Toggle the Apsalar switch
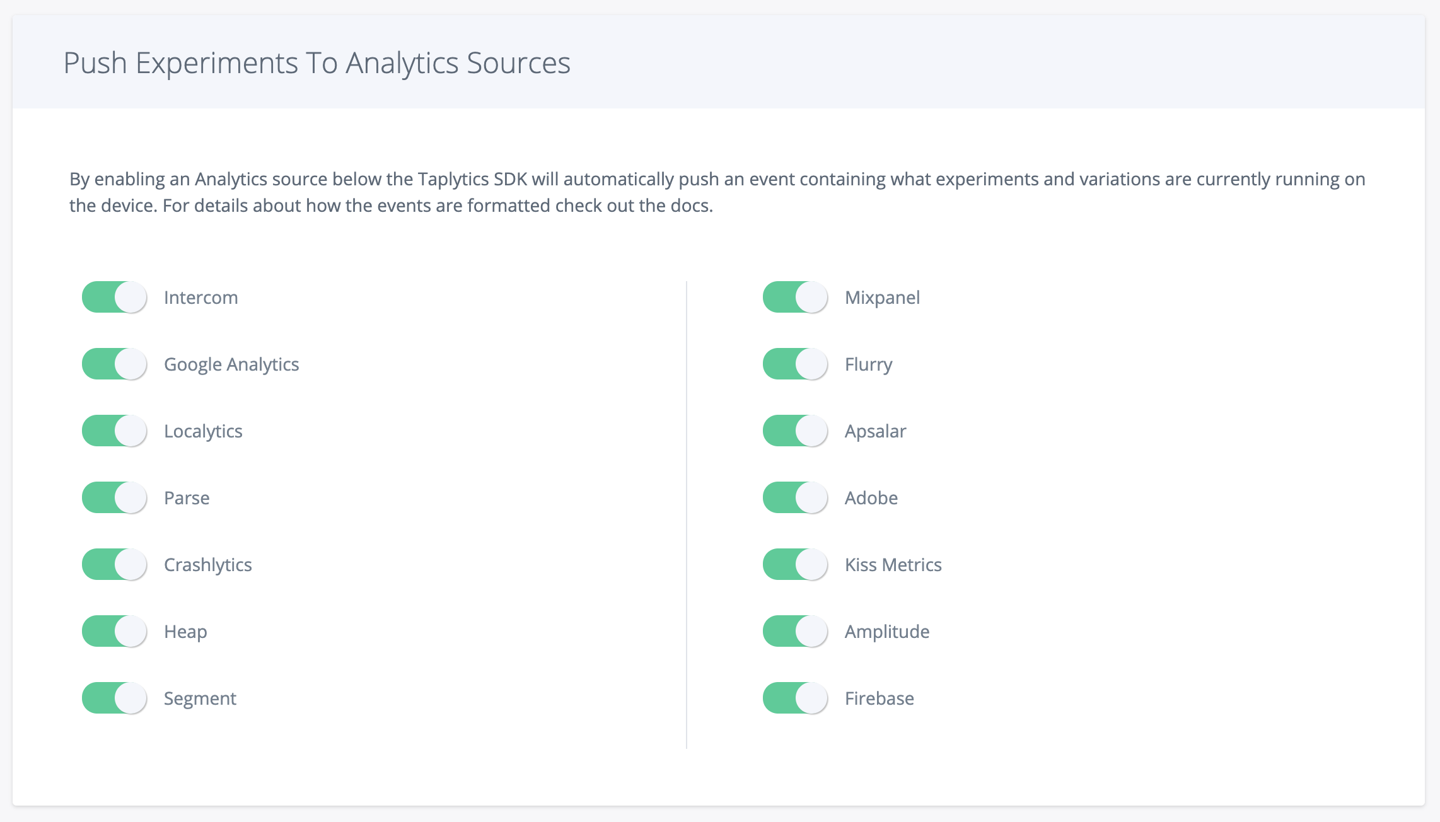This screenshot has width=1440, height=822. 795,431
